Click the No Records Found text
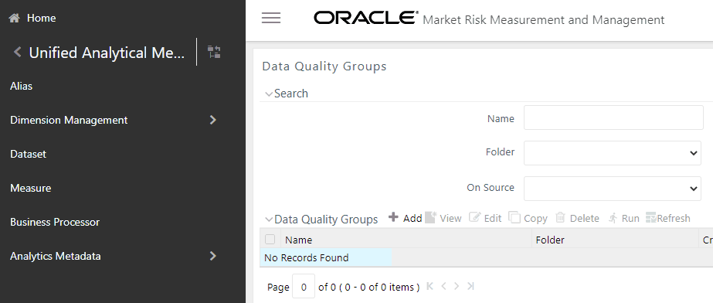Viewport: 713px width, 303px height. [306, 257]
